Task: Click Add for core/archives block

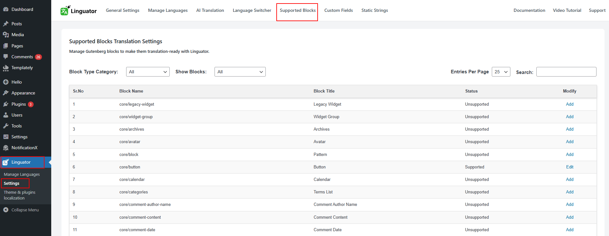Action: pyautogui.click(x=570, y=129)
